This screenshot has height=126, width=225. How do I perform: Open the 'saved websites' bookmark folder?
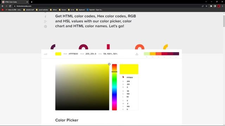(42, 10)
